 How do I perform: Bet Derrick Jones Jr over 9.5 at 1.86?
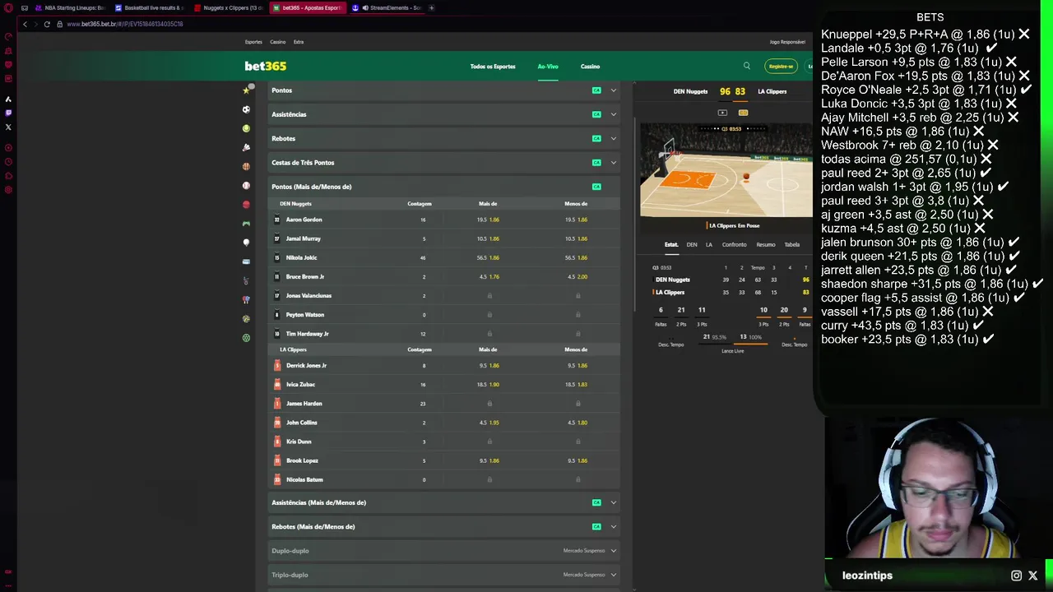coord(488,365)
